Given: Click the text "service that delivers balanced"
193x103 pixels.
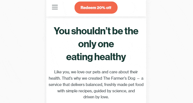Looking at the screenshot, I should click(75, 85).
